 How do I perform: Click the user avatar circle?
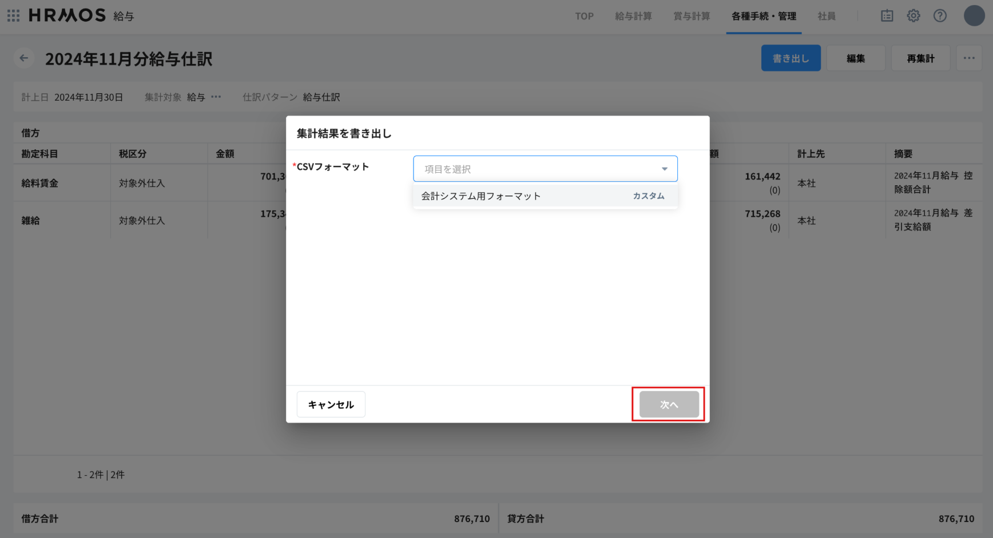coord(974,16)
